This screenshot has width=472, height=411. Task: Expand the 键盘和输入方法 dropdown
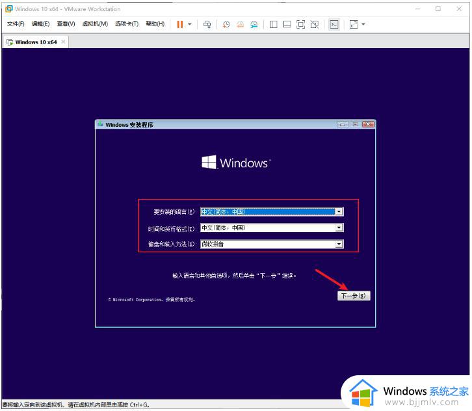[x=339, y=244]
